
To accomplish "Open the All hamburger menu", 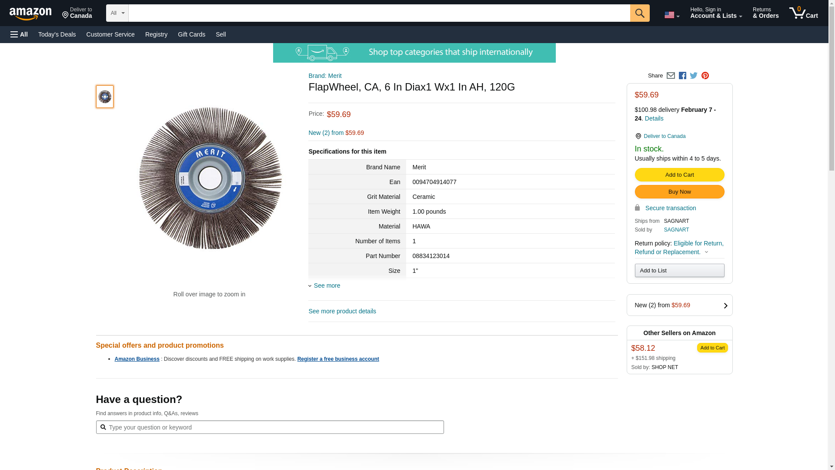I will coord(19,34).
